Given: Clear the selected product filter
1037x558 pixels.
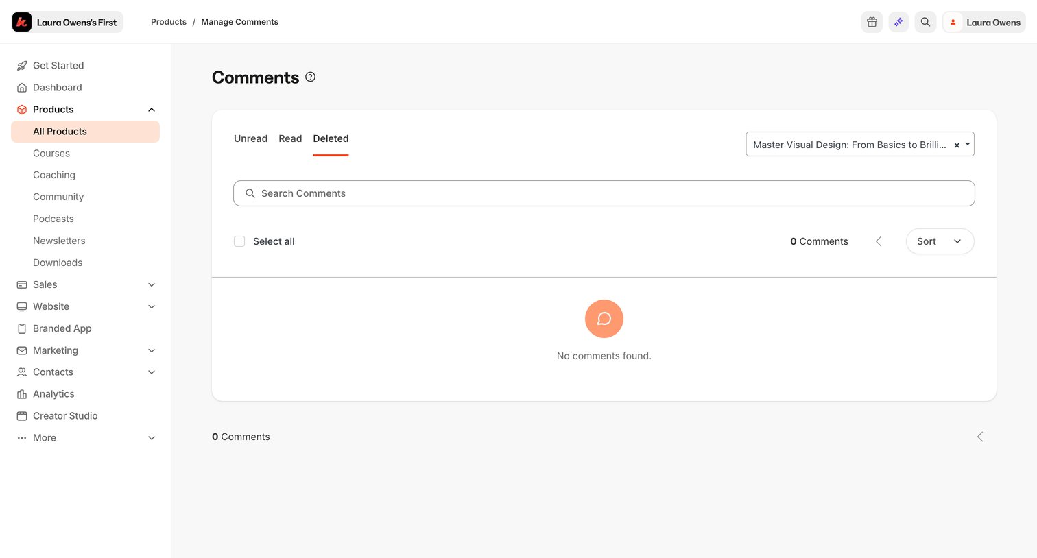Looking at the screenshot, I should [957, 145].
